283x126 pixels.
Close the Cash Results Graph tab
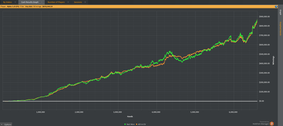pos(42,2)
